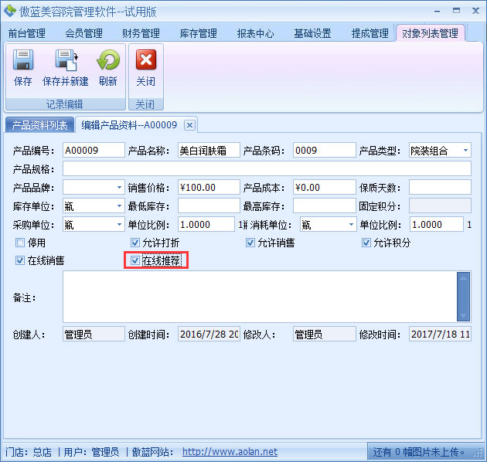This screenshot has height=462, width=487.
Task: Click the 产品名称 field
Action: (x=209, y=151)
